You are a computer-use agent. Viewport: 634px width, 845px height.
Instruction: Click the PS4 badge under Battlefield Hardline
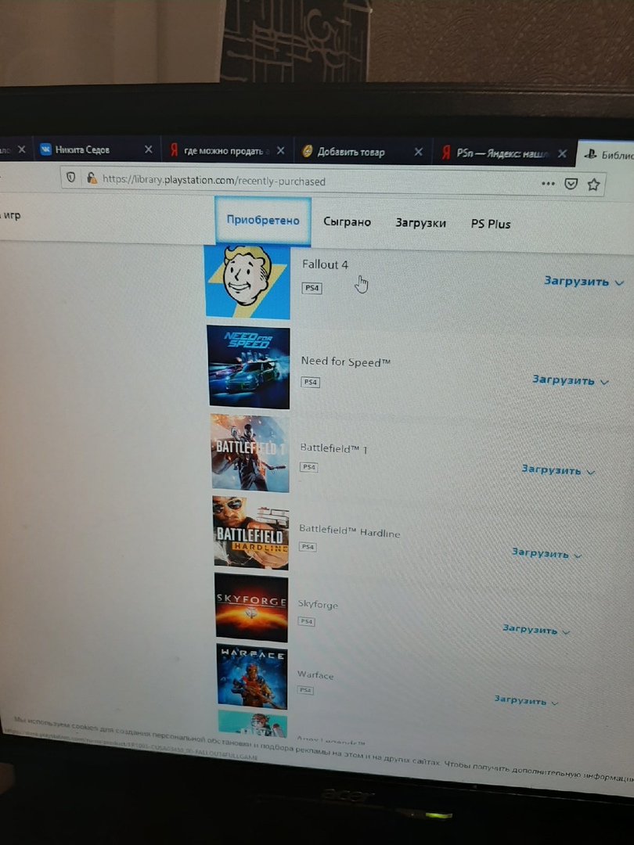point(308,547)
